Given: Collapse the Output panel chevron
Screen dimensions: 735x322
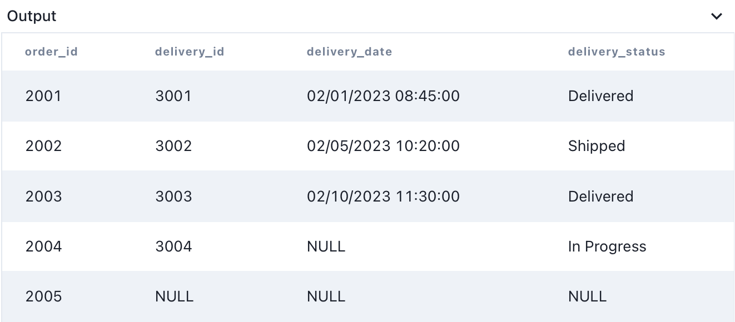Looking at the screenshot, I should click(717, 16).
